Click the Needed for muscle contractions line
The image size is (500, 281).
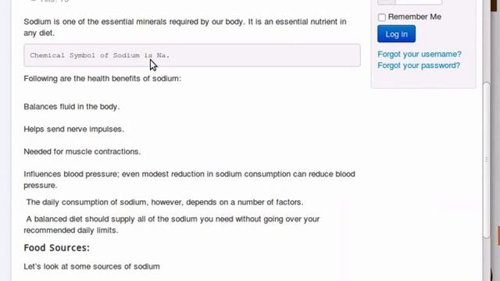[x=82, y=151]
